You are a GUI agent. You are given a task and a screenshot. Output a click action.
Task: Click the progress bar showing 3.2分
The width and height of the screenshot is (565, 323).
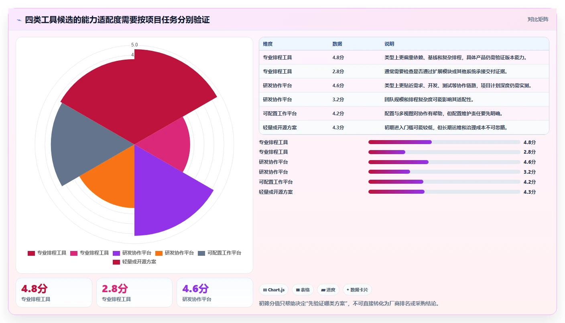click(444, 172)
